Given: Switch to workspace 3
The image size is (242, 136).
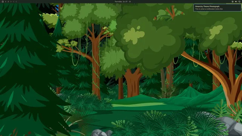Looking at the screenshot, I should [x=11, y=2].
